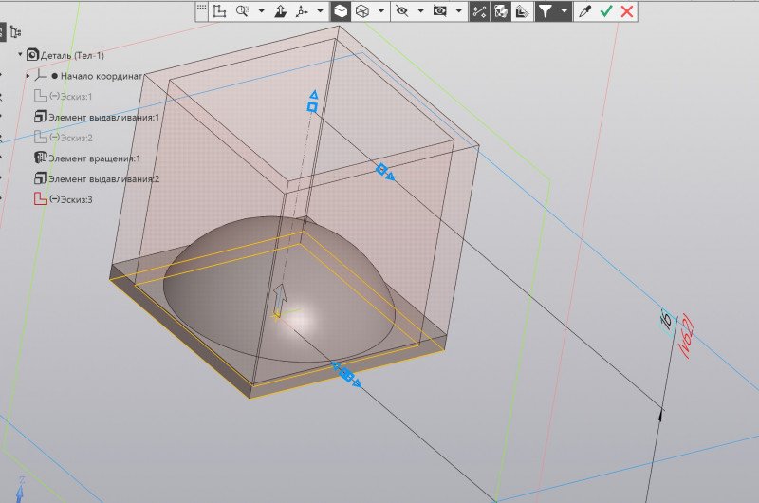Click the zoom magnifier tool

click(243, 11)
